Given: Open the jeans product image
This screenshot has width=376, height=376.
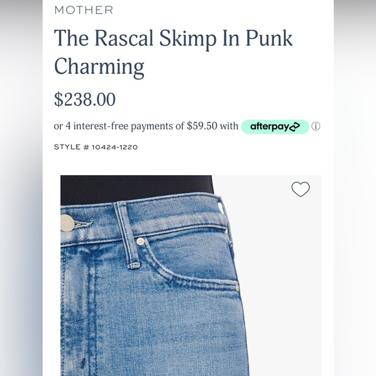Looking at the screenshot, I should coord(191,276).
